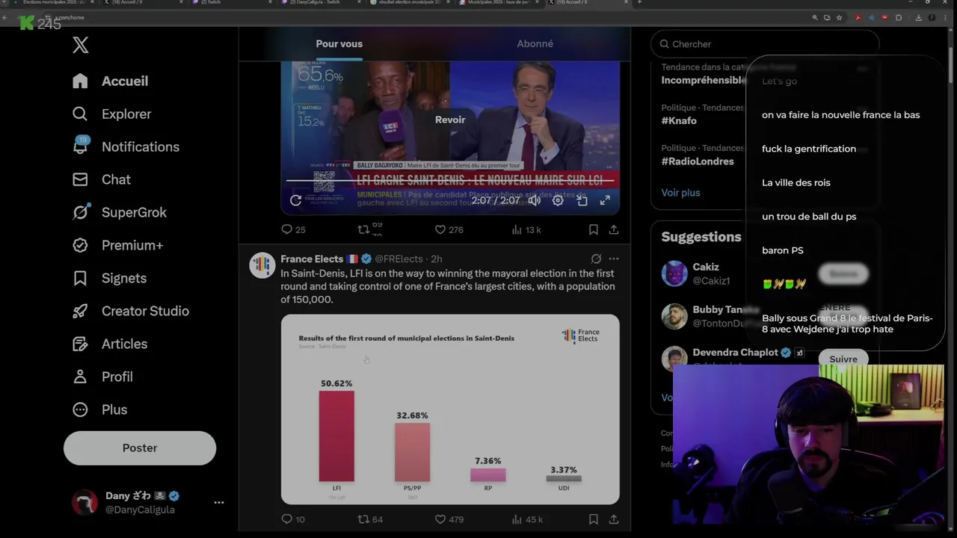Switch to the Pour vous tab

(339, 44)
